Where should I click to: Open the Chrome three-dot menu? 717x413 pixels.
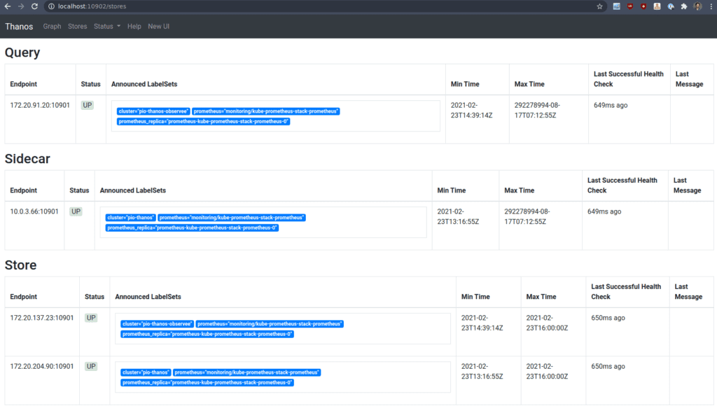tap(711, 6)
